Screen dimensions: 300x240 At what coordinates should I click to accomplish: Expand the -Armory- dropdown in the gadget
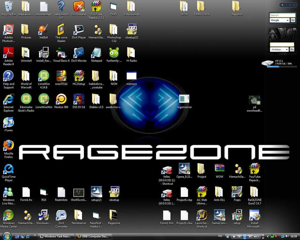[x=279, y=50]
